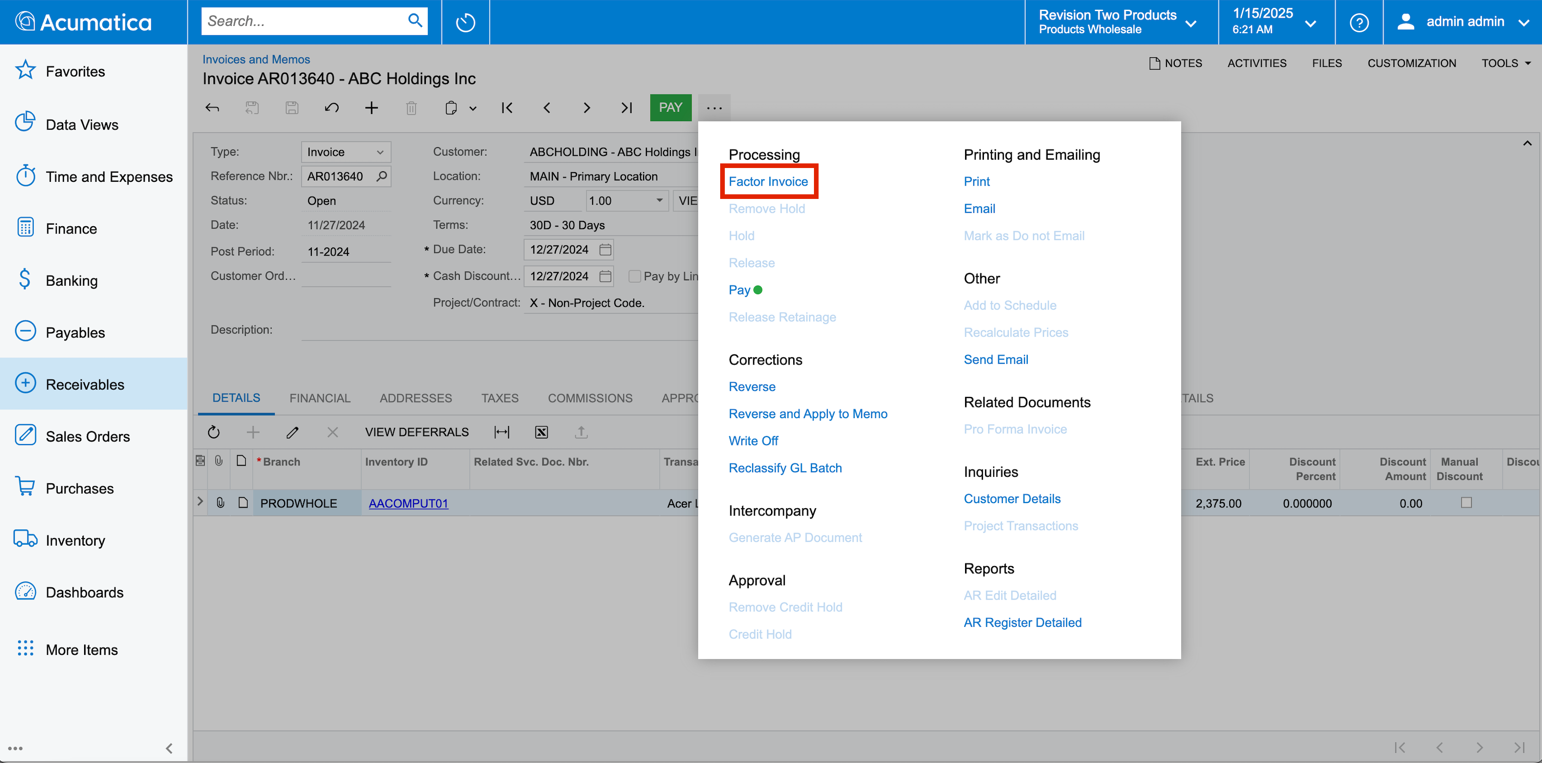Image resolution: width=1542 pixels, height=763 pixels.
Task: Click the undo action icon
Action: coord(333,107)
